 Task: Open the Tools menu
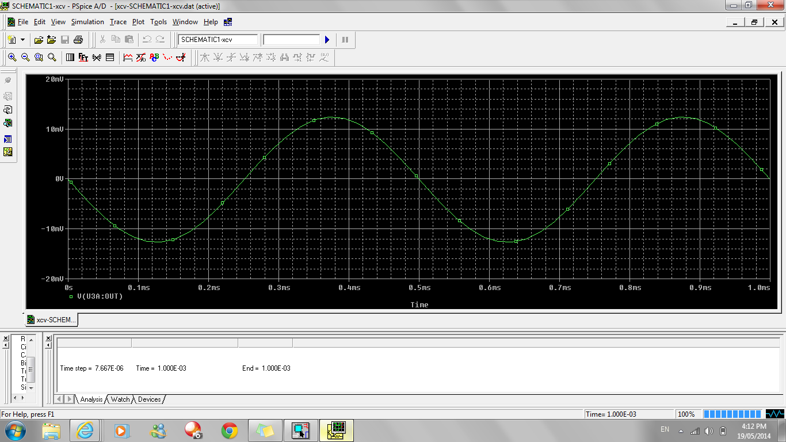[158, 22]
